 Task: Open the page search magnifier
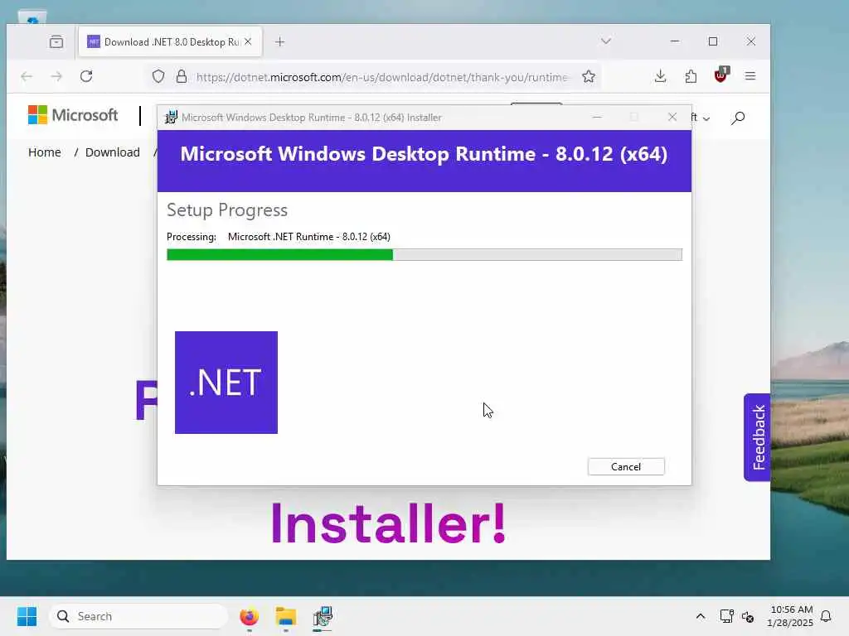point(737,118)
